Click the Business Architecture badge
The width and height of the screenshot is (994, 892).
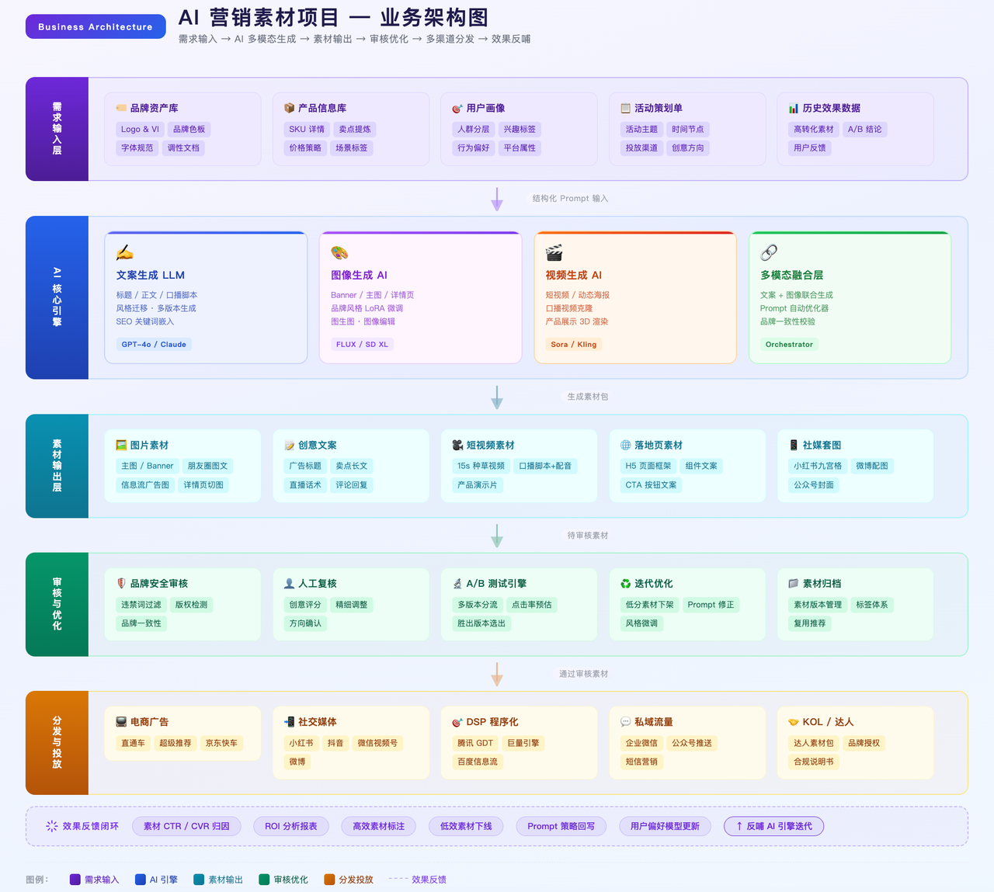tap(95, 26)
